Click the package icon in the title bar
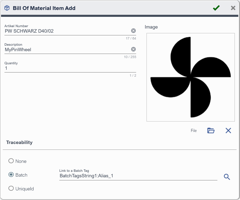The width and height of the screenshot is (240, 200). pos(7,8)
